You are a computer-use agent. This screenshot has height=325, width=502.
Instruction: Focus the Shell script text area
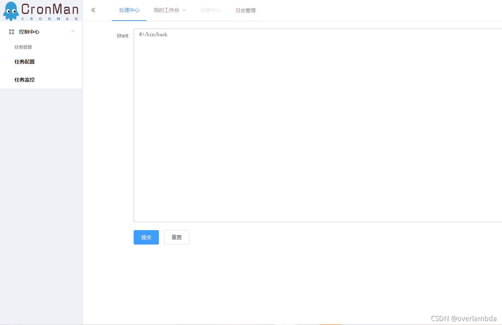pos(318,125)
